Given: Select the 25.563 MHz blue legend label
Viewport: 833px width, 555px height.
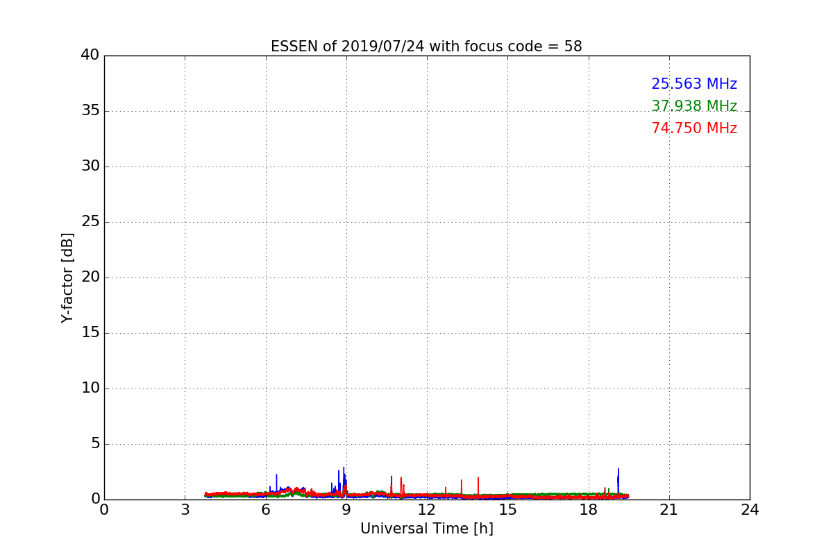Looking at the screenshot, I should tap(694, 84).
